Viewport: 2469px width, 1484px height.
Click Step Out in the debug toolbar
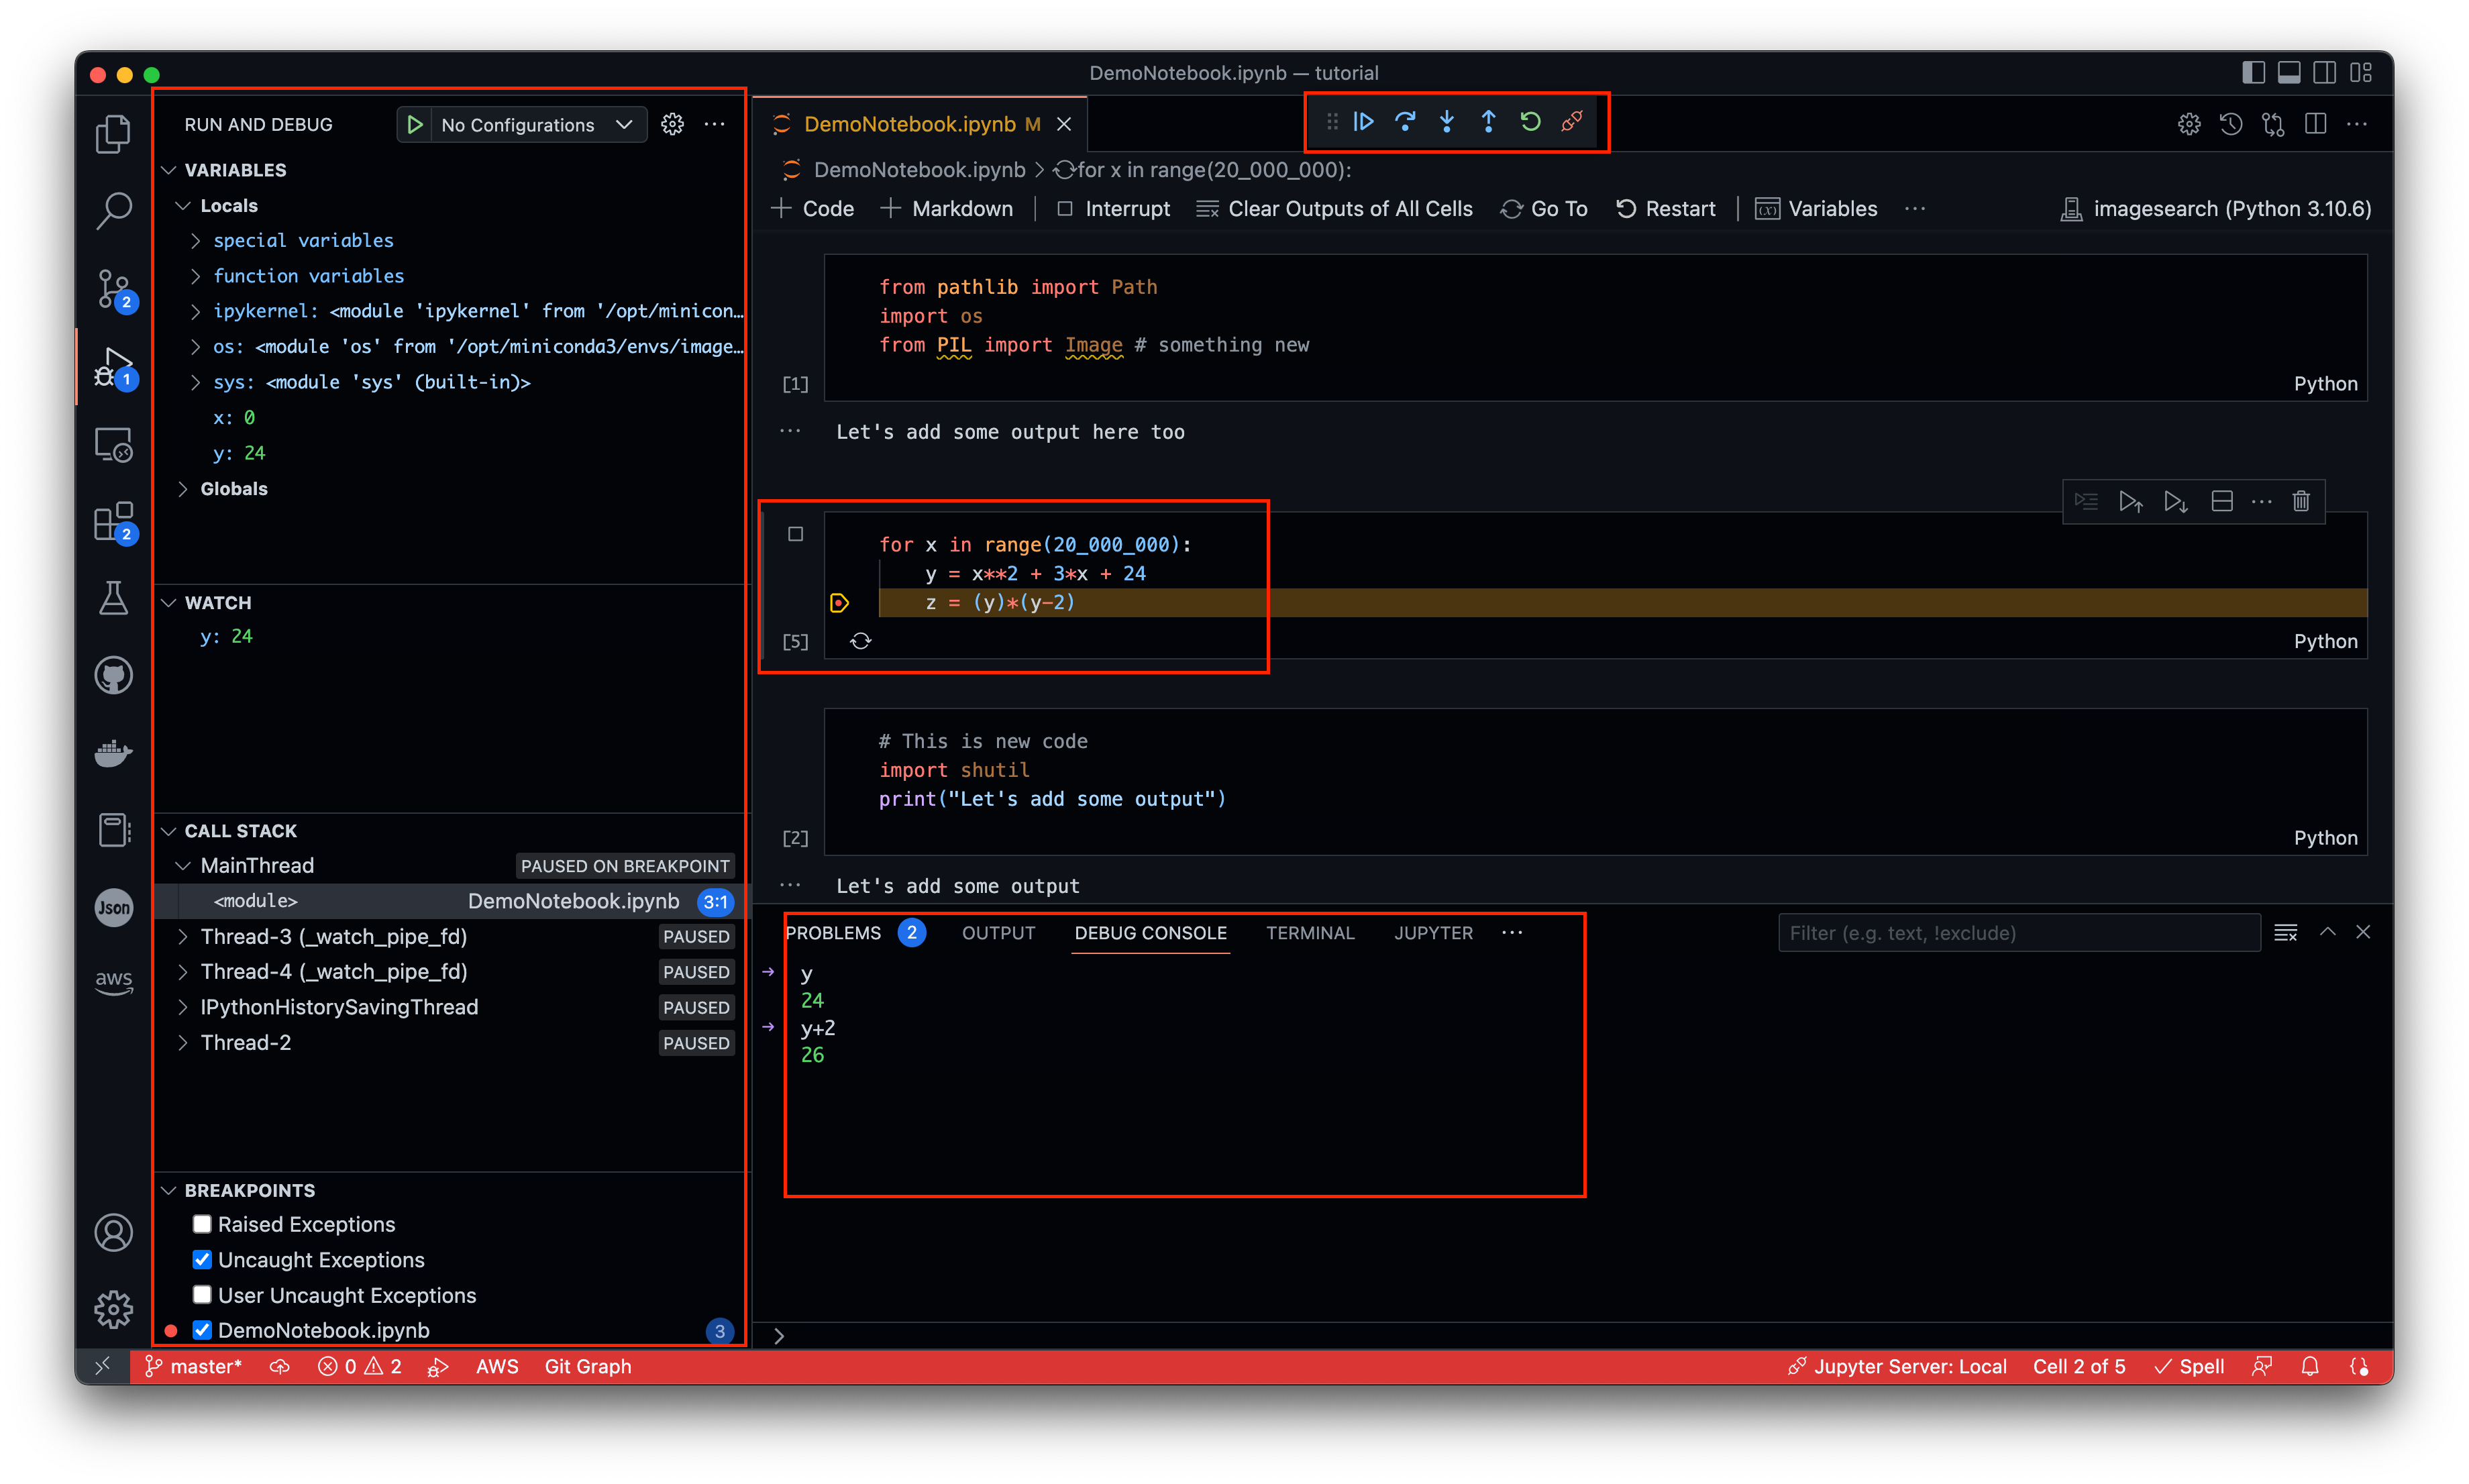tap(1488, 122)
